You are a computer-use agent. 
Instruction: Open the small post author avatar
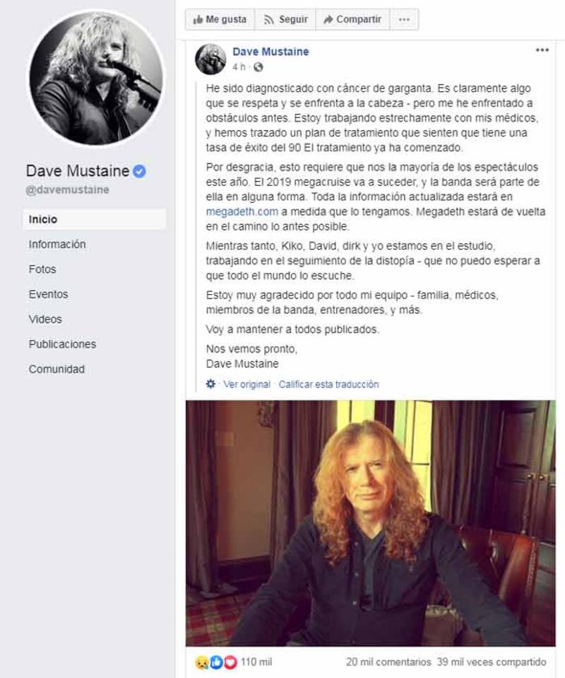pos(210,59)
